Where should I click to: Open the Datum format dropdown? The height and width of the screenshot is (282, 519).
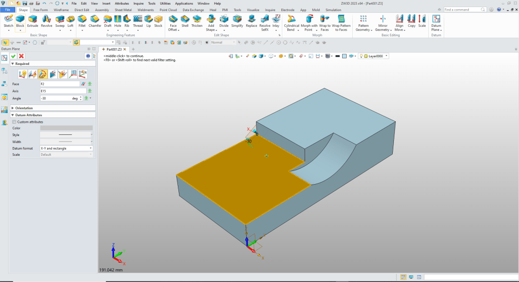click(66, 148)
